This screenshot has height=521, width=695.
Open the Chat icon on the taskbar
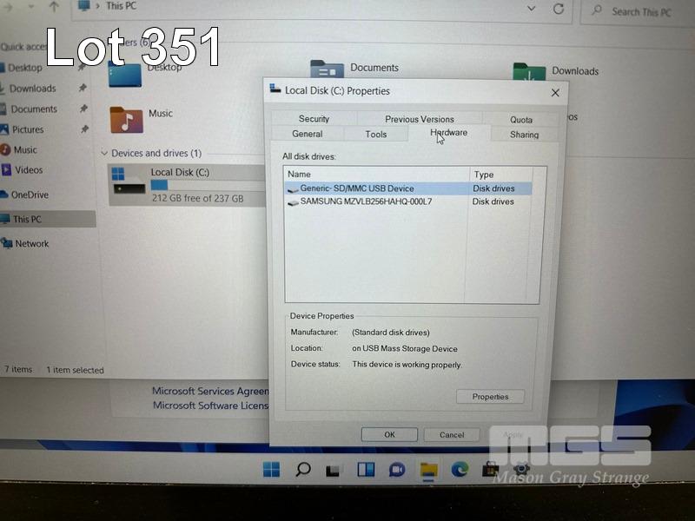(x=397, y=470)
